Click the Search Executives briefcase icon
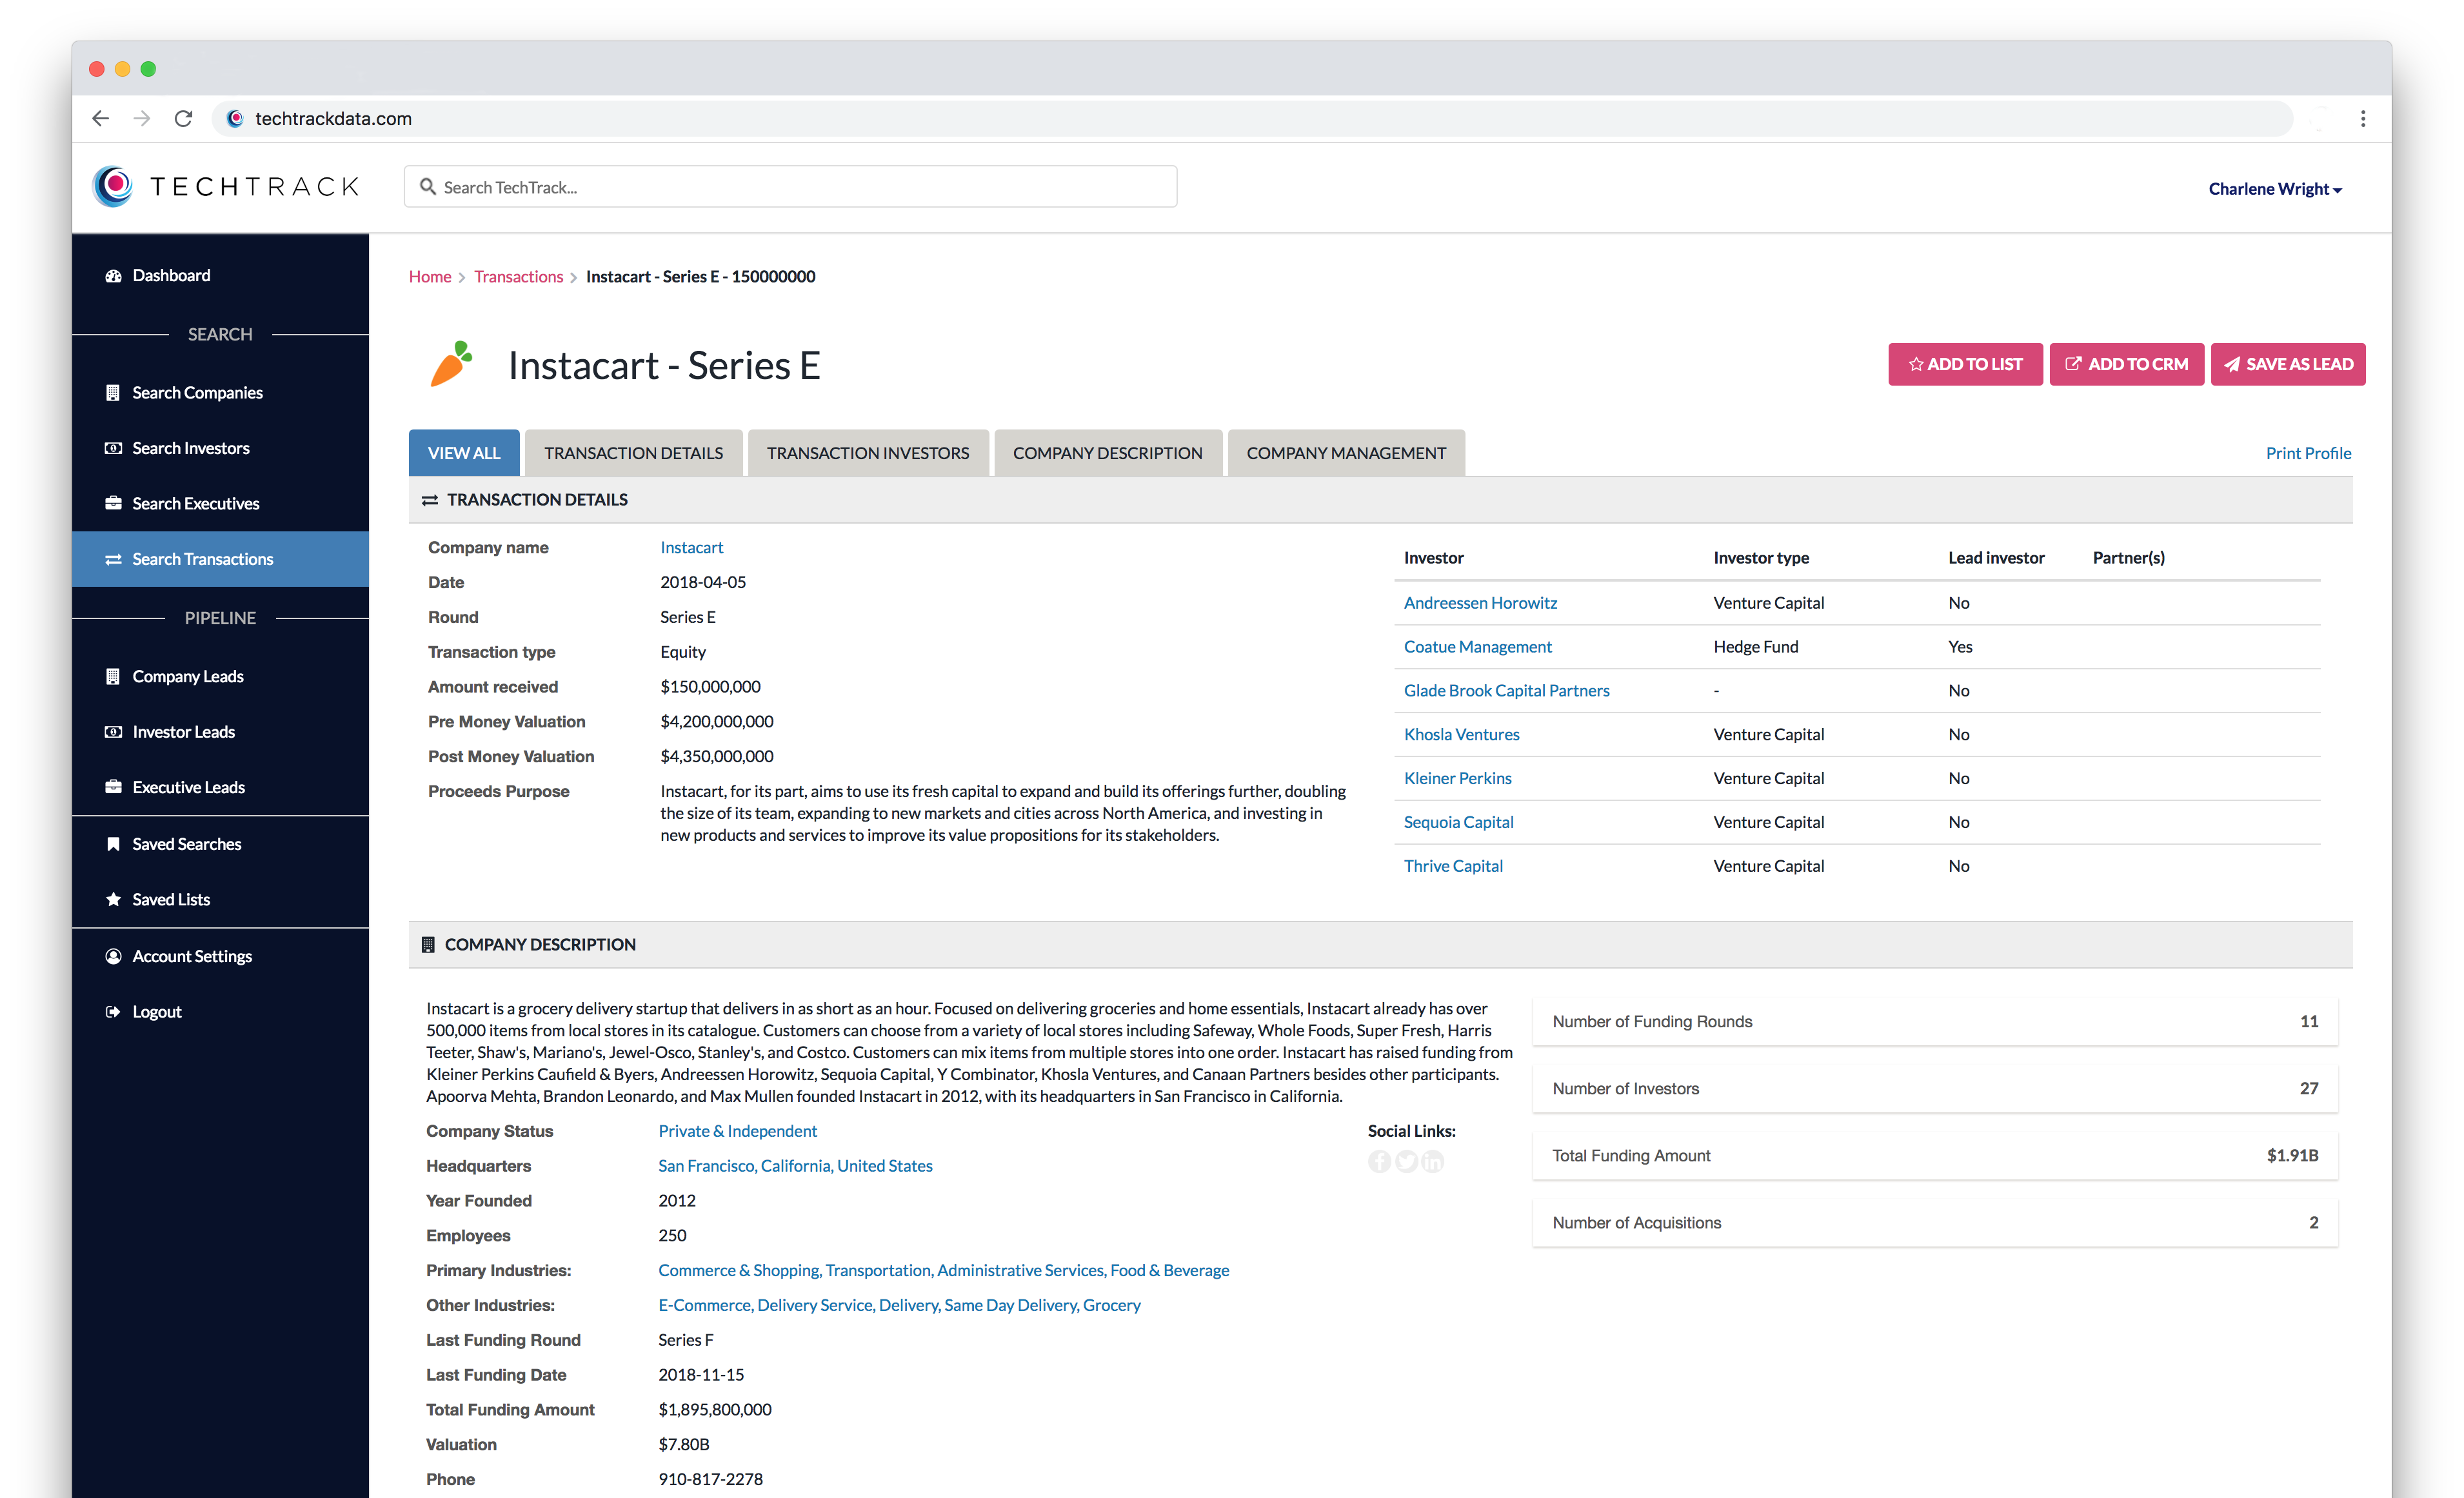 point(113,503)
